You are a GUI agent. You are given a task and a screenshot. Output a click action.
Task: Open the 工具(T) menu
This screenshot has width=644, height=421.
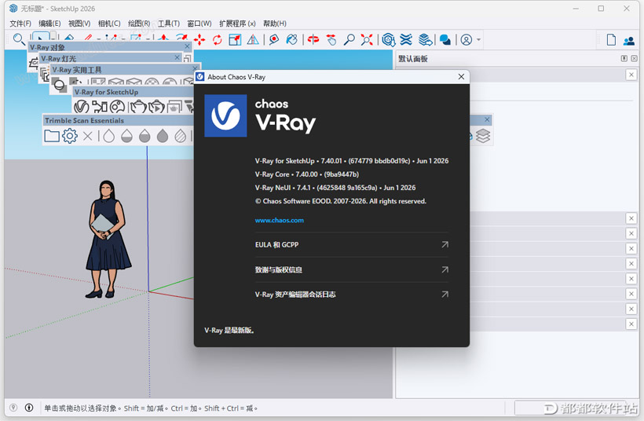[x=169, y=24]
